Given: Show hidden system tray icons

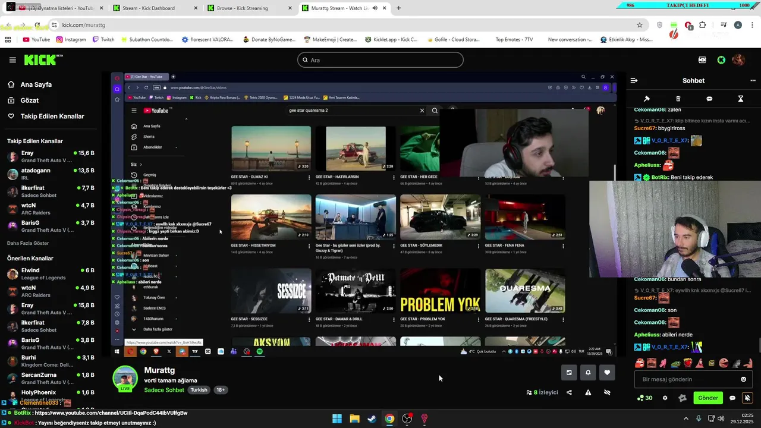Looking at the screenshot, I should click(685, 418).
